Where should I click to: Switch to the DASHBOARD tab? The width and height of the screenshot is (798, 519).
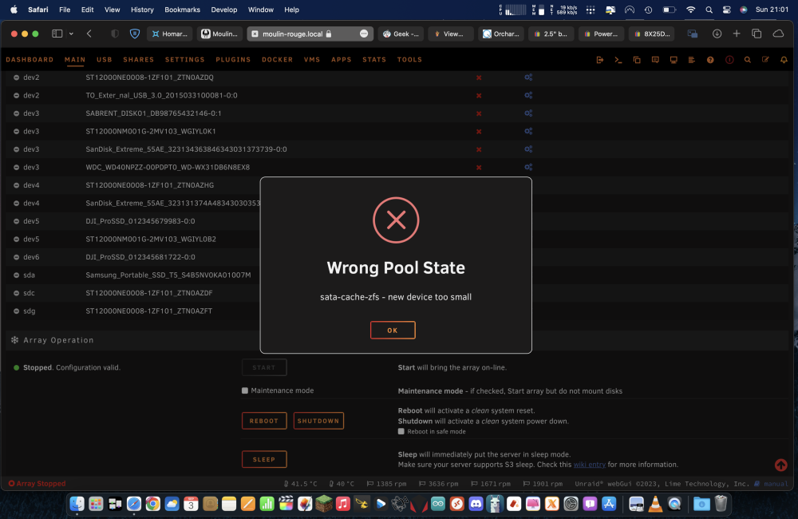tap(30, 60)
